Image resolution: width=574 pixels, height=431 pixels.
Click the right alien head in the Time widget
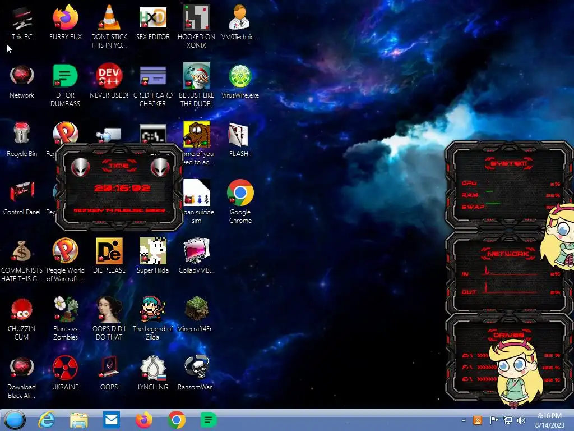(x=160, y=167)
